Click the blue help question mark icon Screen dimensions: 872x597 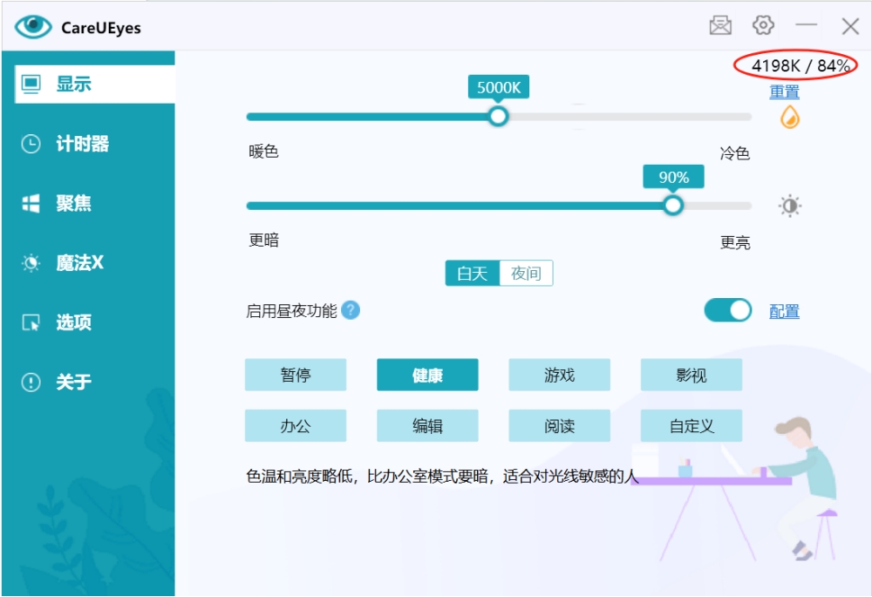pyautogui.click(x=351, y=311)
